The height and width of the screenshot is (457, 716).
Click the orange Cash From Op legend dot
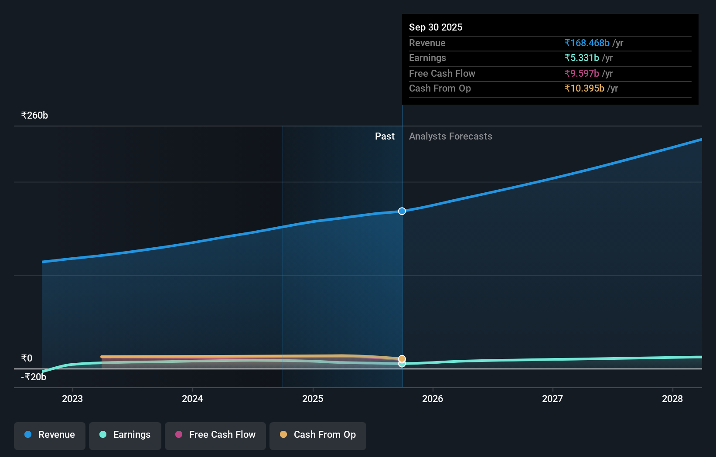click(x=284, y=435)
